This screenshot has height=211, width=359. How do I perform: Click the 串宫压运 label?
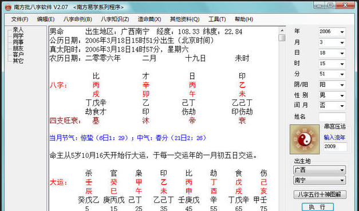[335, 126]
